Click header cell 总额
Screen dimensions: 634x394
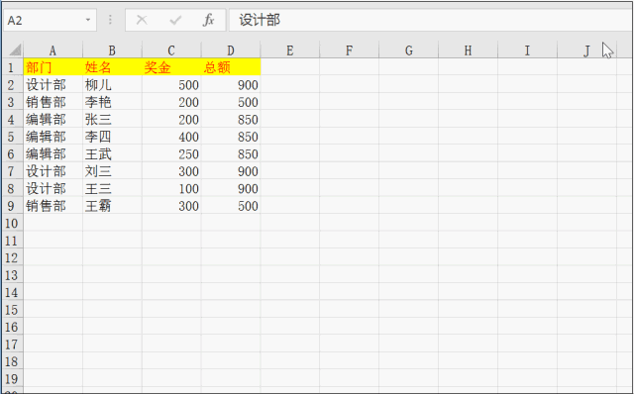[231, 67]
